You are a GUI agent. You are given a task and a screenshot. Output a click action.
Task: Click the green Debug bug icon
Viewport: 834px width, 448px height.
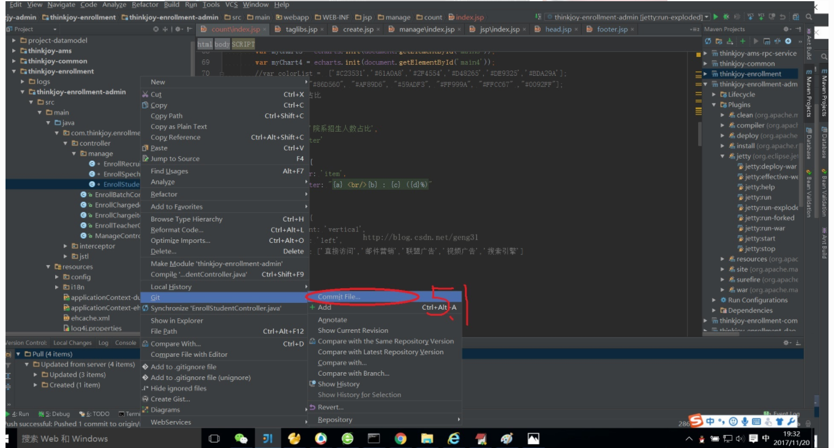[726, 17]
